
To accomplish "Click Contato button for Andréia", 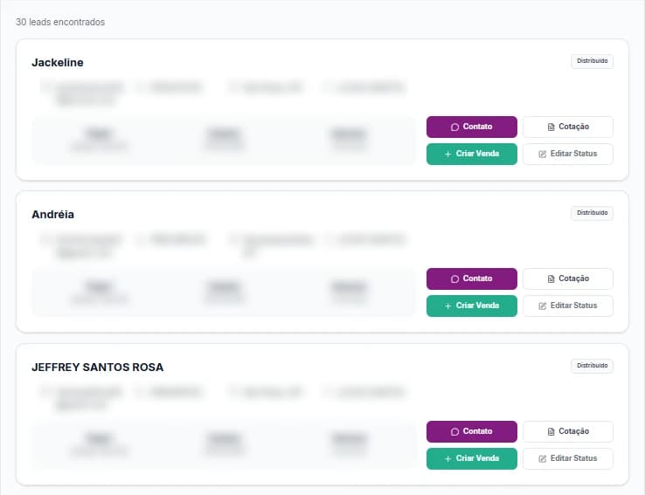I will (472, 278).
